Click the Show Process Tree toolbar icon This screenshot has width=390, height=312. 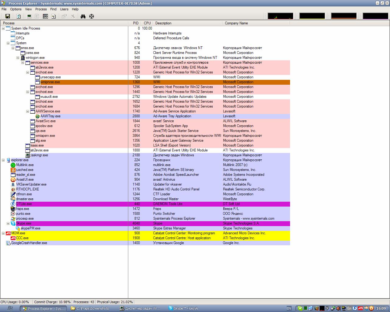point(37,16)
